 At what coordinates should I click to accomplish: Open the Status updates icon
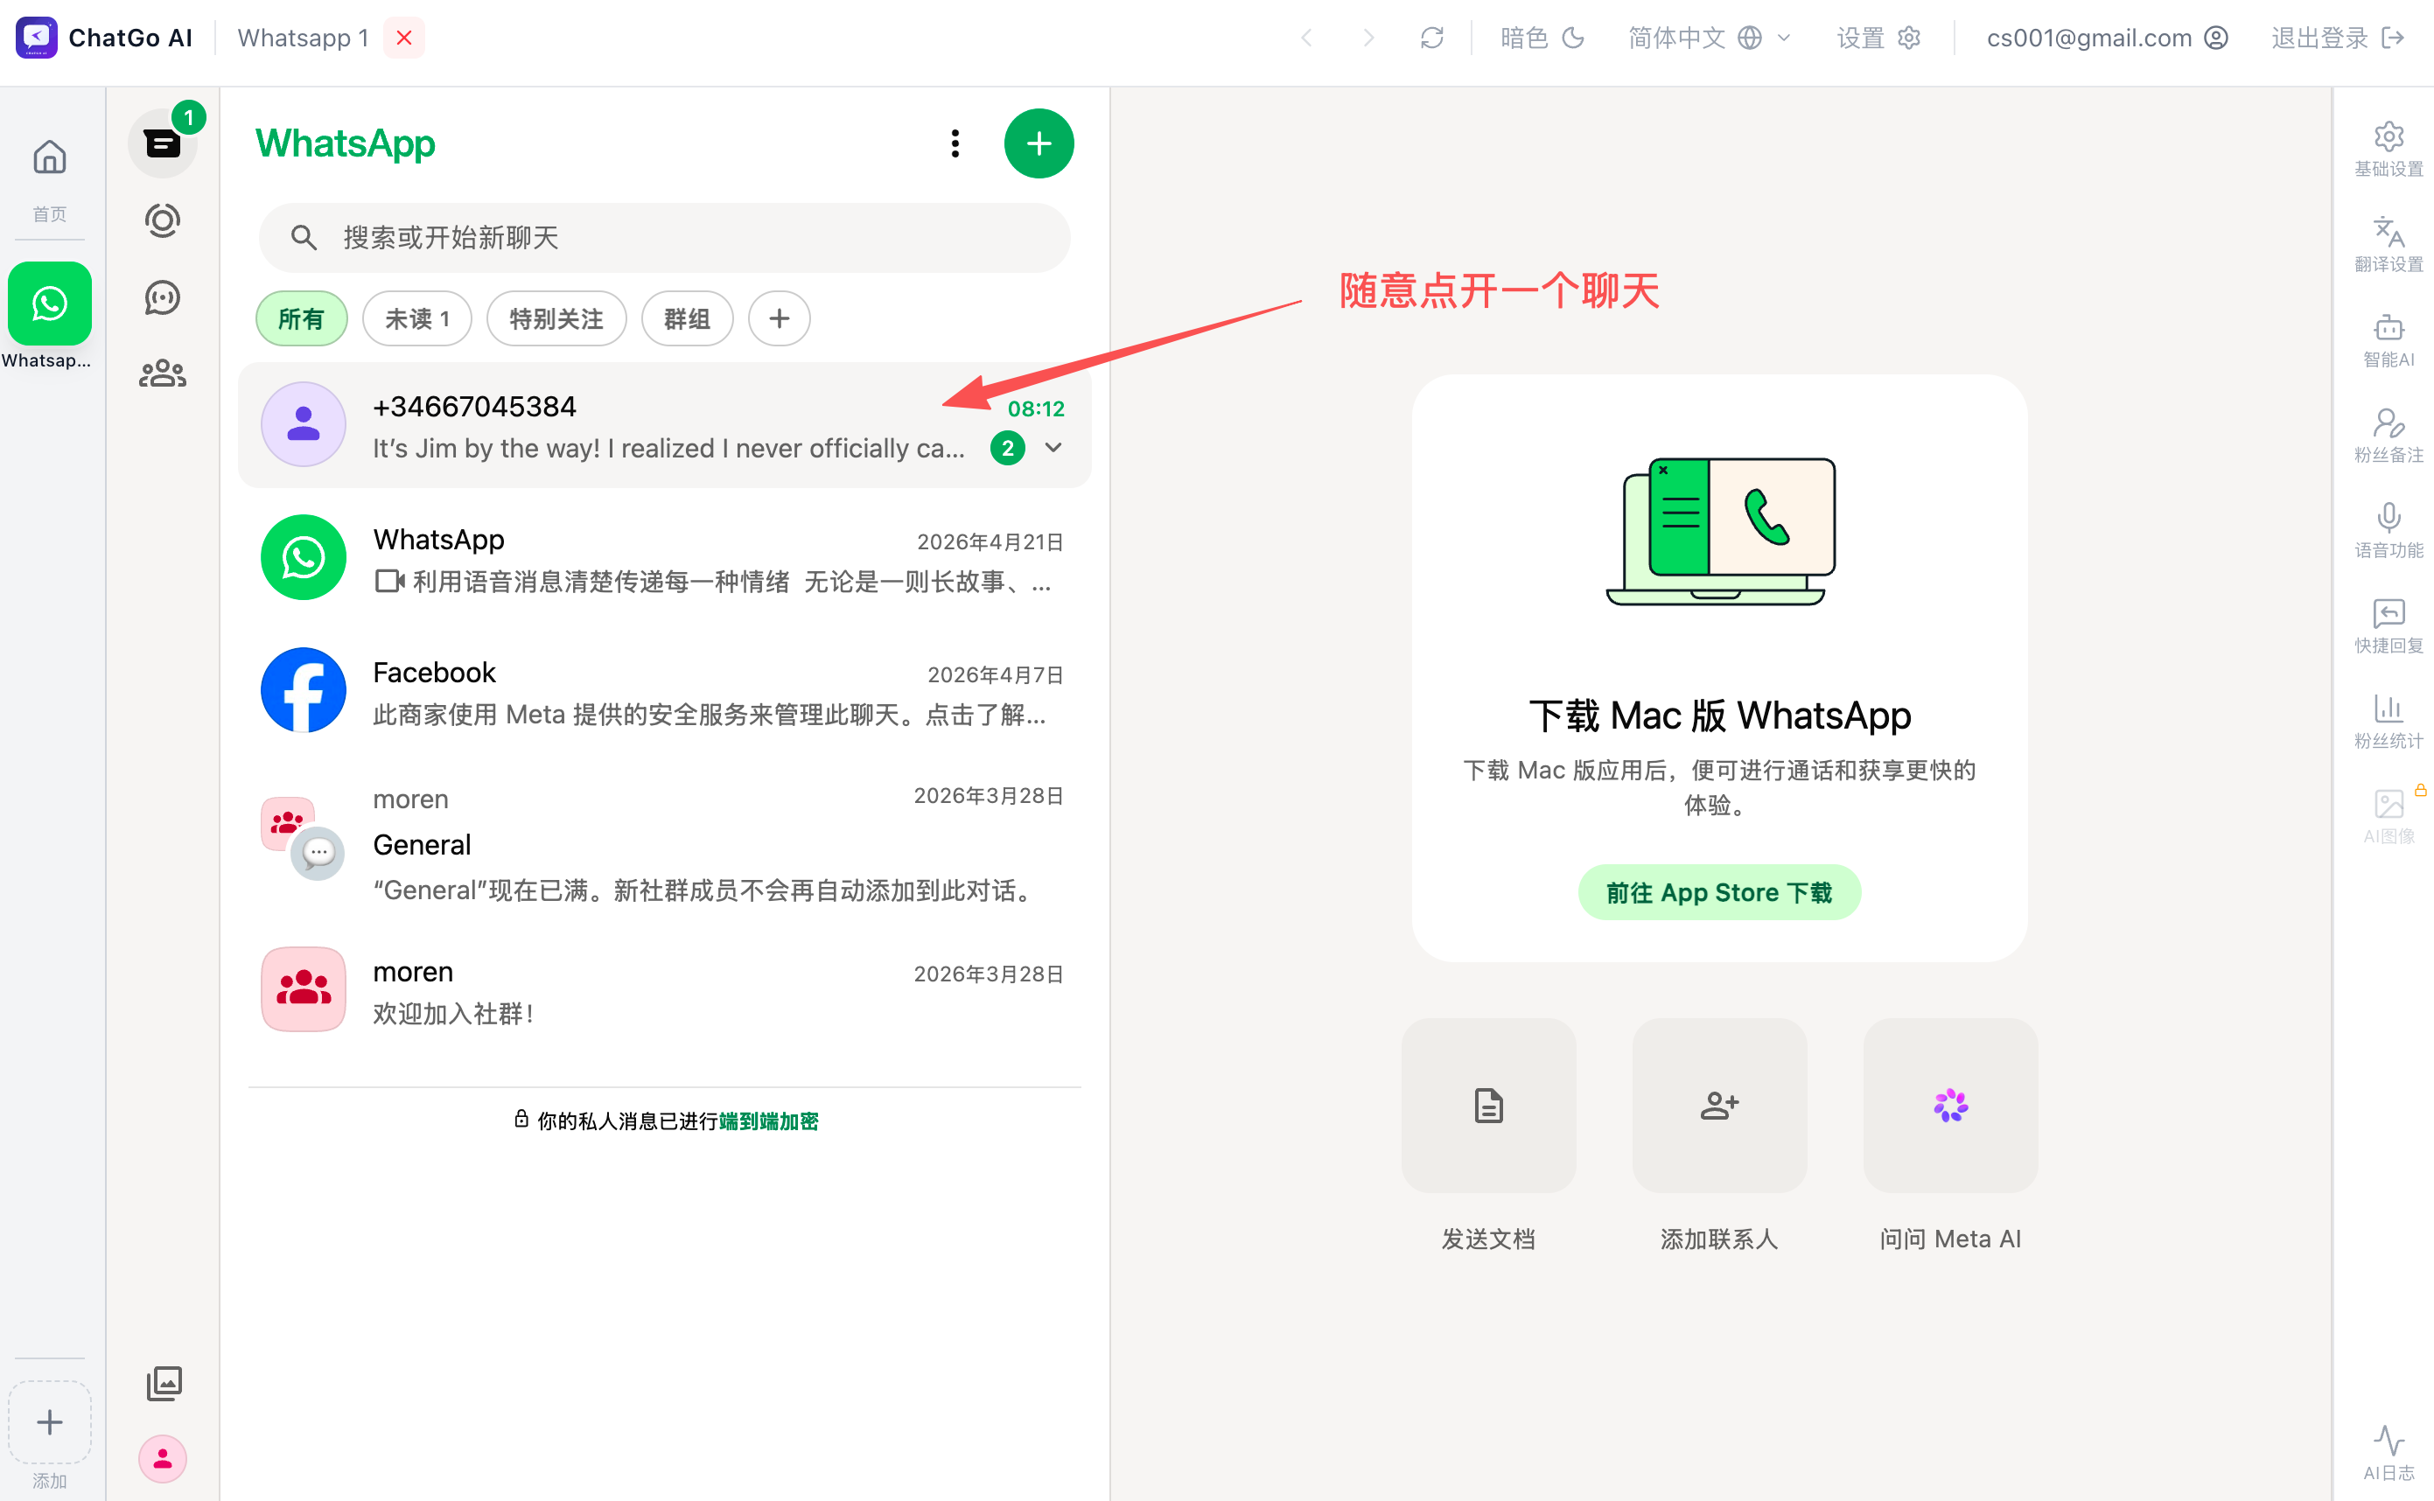click(x=163, y=220)
